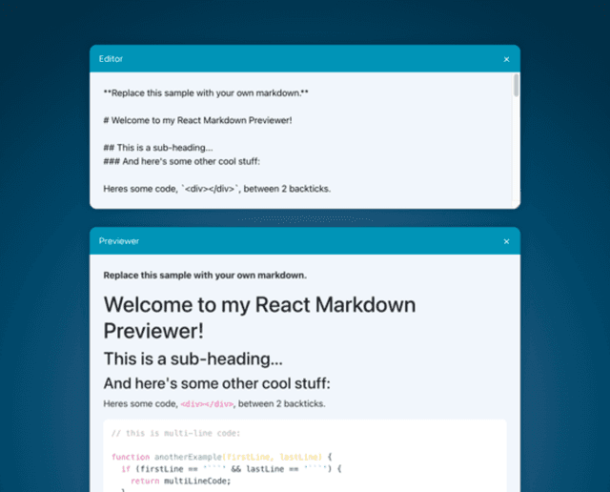610x492 pixels.
Task: Click editor line 'Heres some code, `<div></div>`'
Action: [x=217, y=189]
